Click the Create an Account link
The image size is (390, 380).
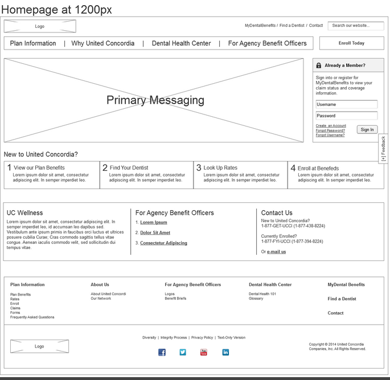331,126
